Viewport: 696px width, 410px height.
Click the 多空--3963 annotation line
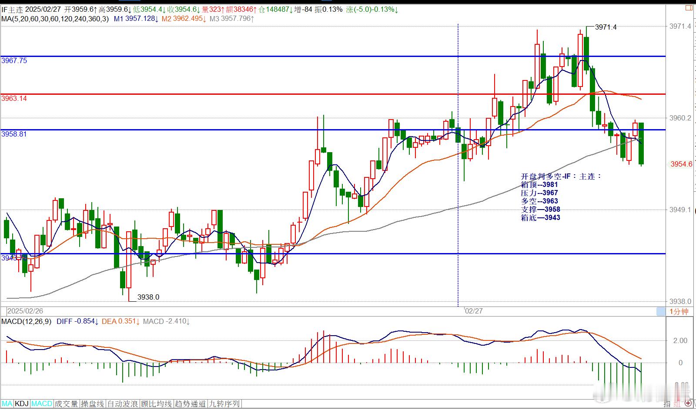(x=539, y=201)
